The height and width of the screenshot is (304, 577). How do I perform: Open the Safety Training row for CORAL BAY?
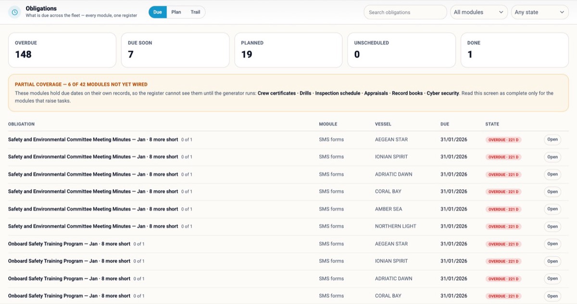[552, 296]
